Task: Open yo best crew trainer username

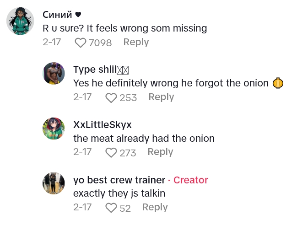Action: (x=119, y=180)
